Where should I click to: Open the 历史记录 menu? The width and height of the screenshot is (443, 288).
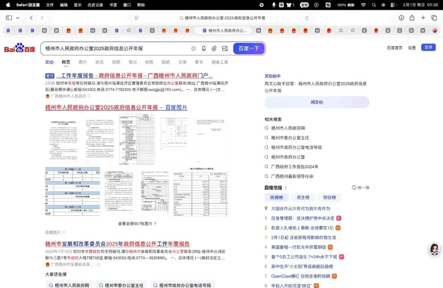click(x=95, y=5)
